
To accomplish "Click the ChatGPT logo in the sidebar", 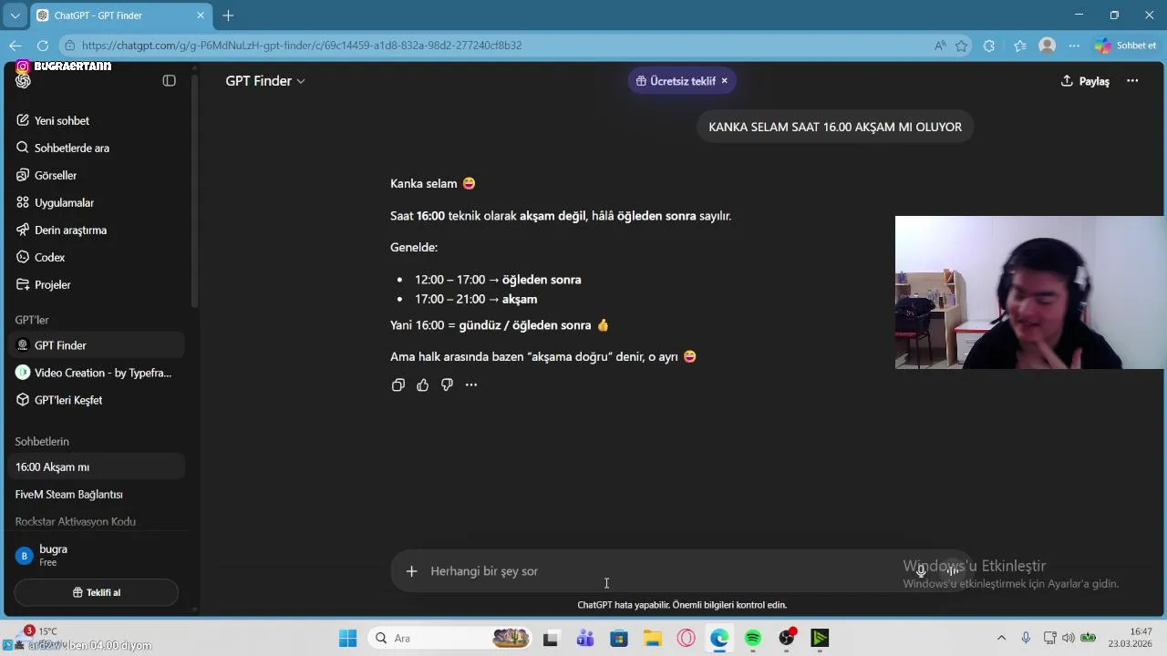I will pyautogui.click(x=24, y=81).
